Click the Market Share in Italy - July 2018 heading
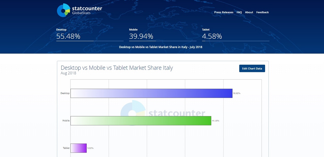 [161, 47]
